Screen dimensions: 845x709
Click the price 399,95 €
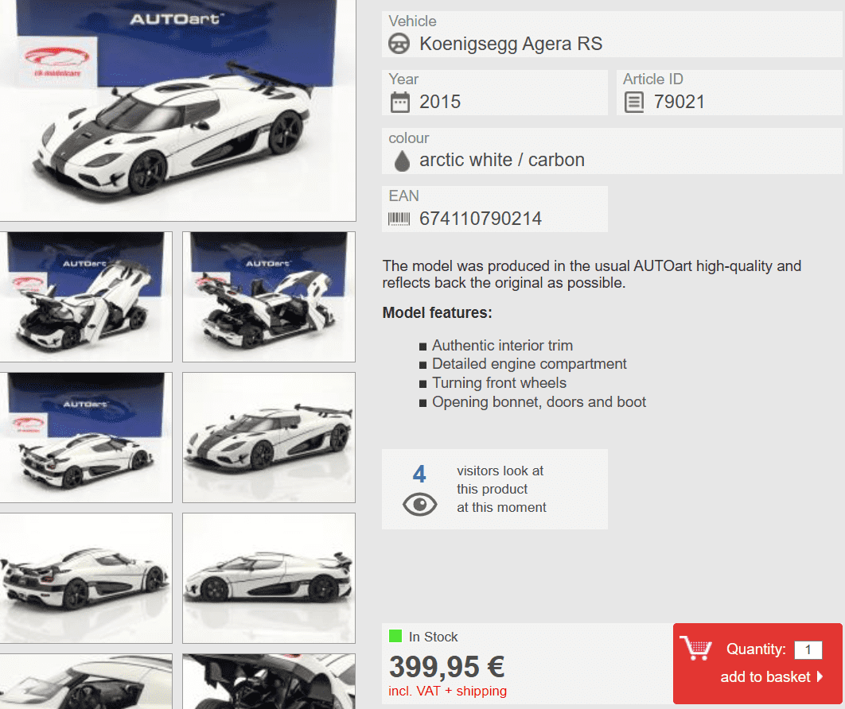[446, 666]
